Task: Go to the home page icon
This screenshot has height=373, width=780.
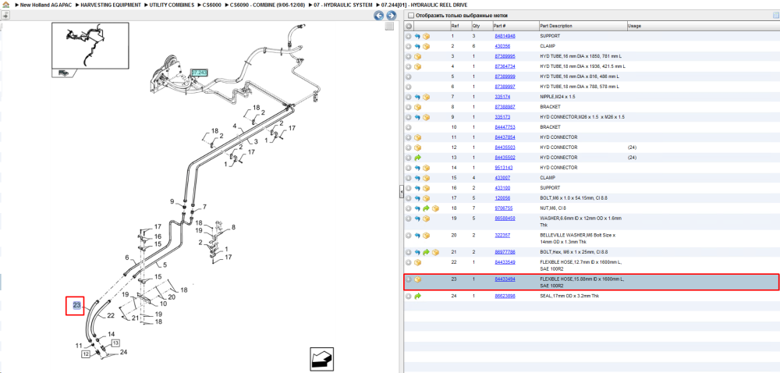Action: point(5,5)
